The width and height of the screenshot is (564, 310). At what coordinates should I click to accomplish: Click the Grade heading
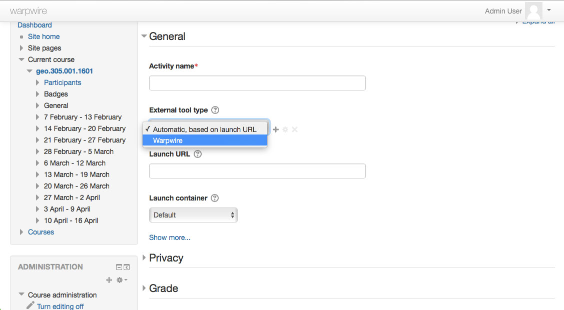click(x=164, y=288)
